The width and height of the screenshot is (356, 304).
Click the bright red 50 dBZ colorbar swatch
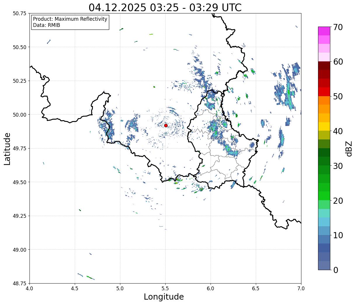click(x=324, y=92)
